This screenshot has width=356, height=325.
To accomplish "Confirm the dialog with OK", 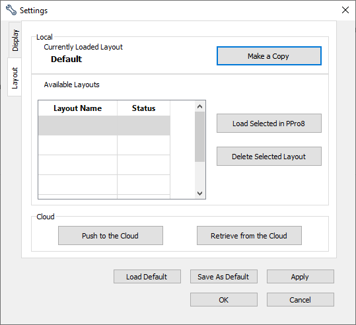I will pos(224,300).
